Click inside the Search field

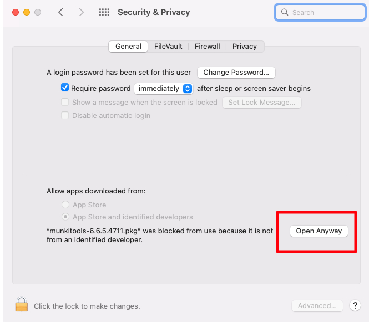(320, 12)
